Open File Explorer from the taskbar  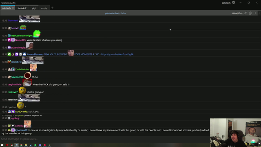(x=26, y=145)
